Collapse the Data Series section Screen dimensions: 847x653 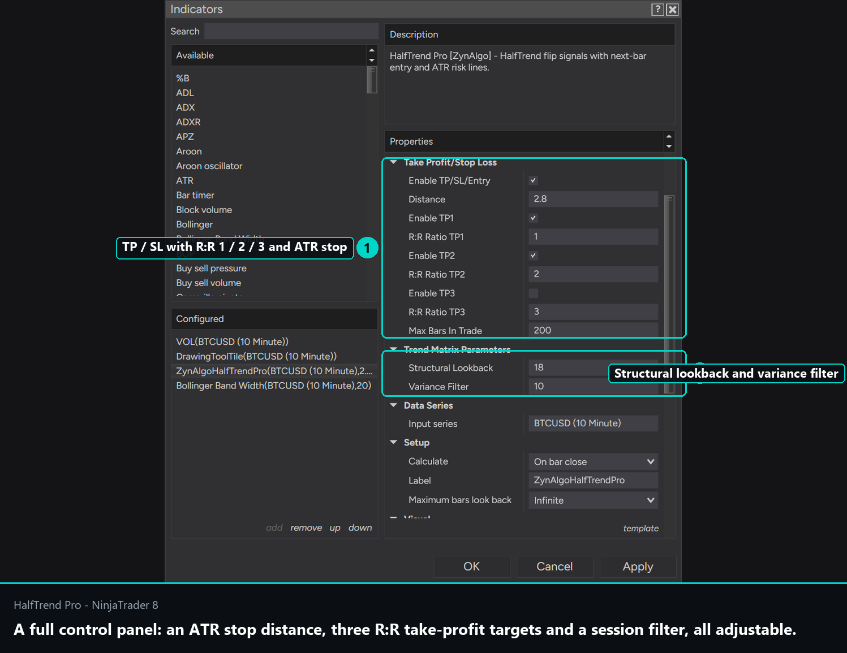click(394, 405)
